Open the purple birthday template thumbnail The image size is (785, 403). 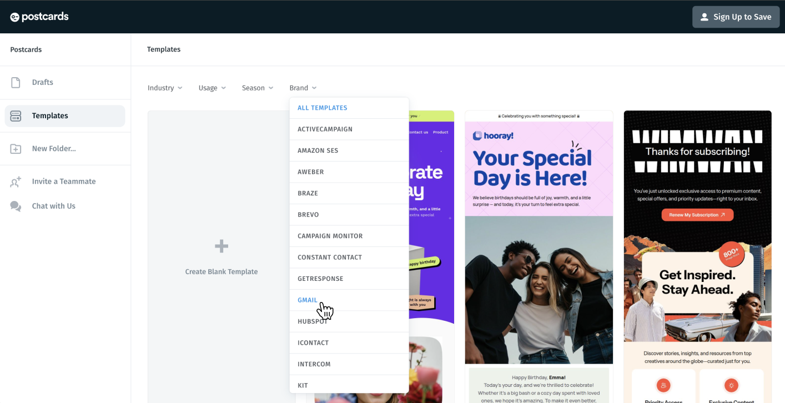pos(432,256)
